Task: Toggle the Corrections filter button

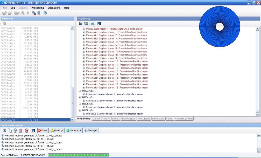Action: pyautogui.click(x=74, y=130)
